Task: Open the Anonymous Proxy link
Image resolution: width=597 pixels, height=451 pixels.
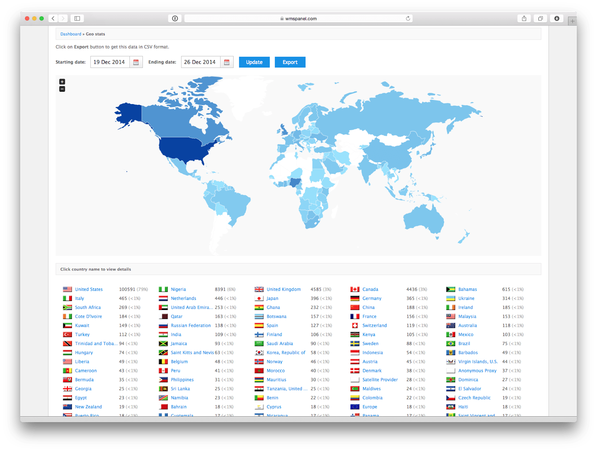Action: (x=477, y=371)
